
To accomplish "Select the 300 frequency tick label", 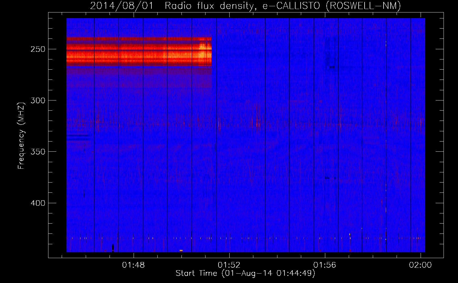I will pyautogui.click(x=38, y=100).
